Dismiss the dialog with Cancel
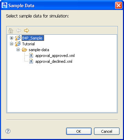This screenshot has width=124, height=140. pyautogui.click(x=107, y=131)
